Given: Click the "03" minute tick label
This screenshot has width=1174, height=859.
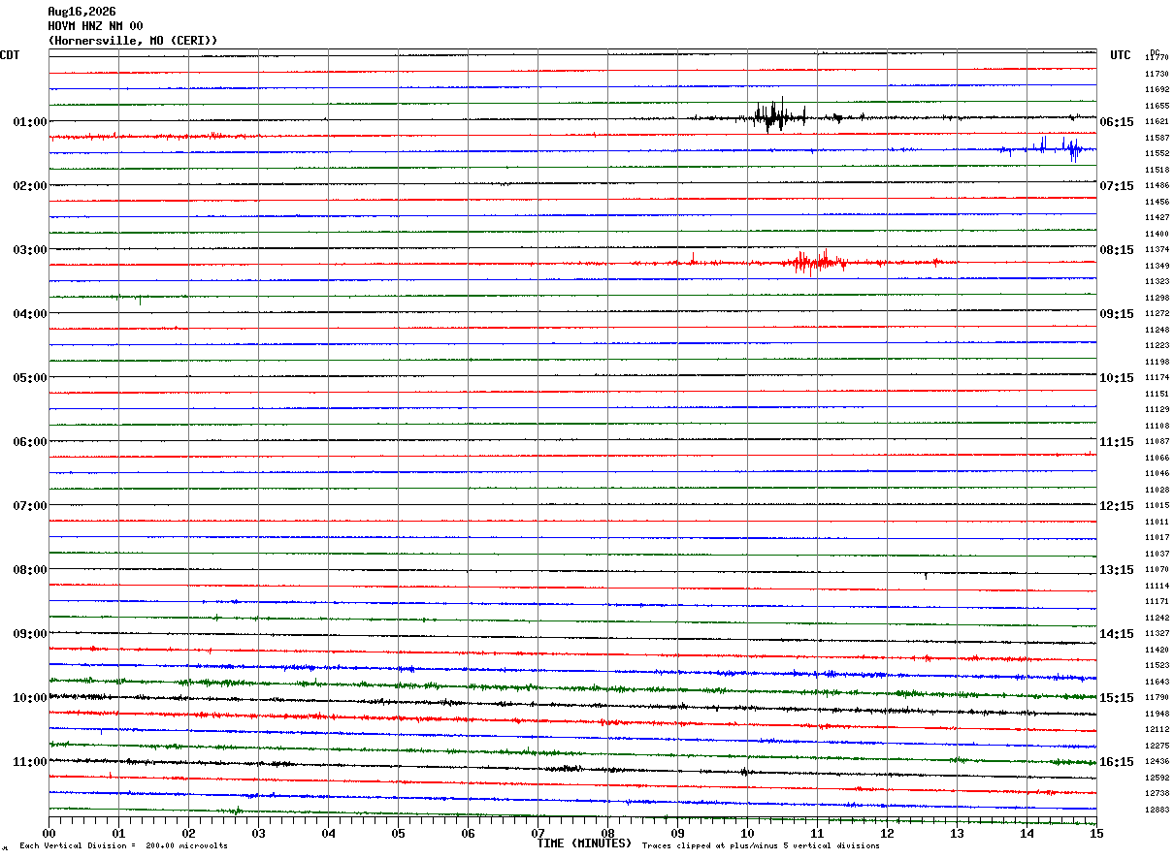Looking at the screenshot, I should click(x=259, y=833).
